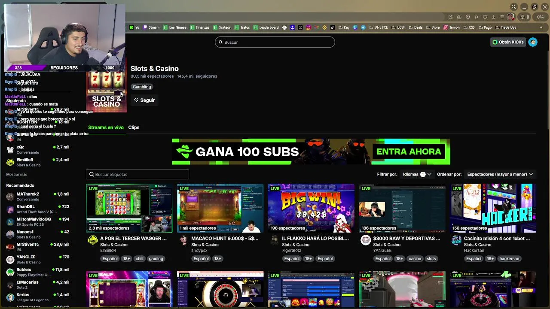The width and height of the screenshot is (550, 309).
Task: Open the Leaderboard bookmark
Action: pyautogui.click(x=266, y=27)
